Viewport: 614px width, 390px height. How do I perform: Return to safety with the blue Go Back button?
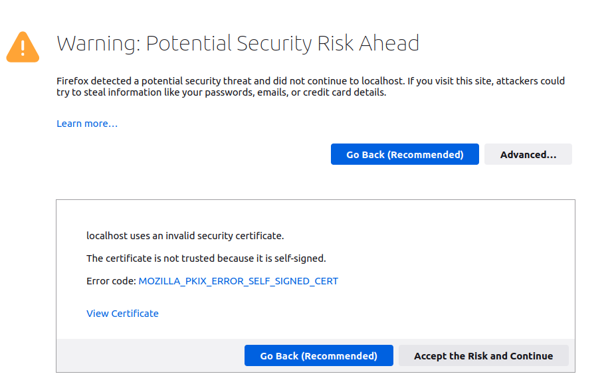[x=405, y=154]
